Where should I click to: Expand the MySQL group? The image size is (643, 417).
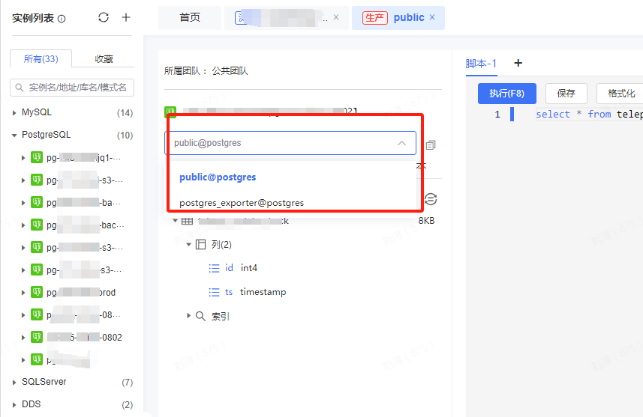click(x=14, y=112)
